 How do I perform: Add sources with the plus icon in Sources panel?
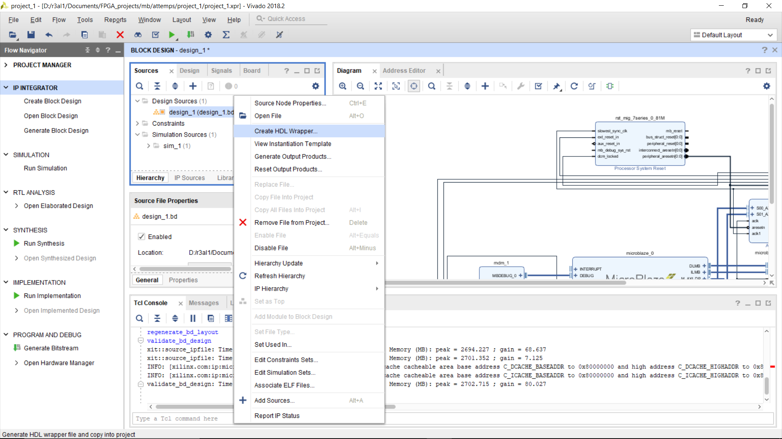[x=193, y=86]
